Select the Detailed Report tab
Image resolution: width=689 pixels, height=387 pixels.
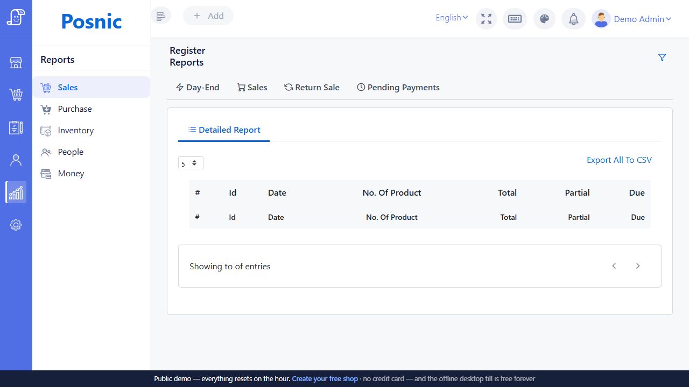click(x=224, y=130)
